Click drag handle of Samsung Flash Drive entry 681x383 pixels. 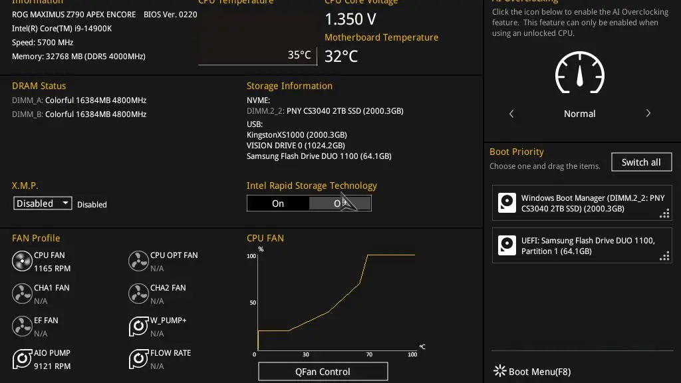click(x=664, y=256)
